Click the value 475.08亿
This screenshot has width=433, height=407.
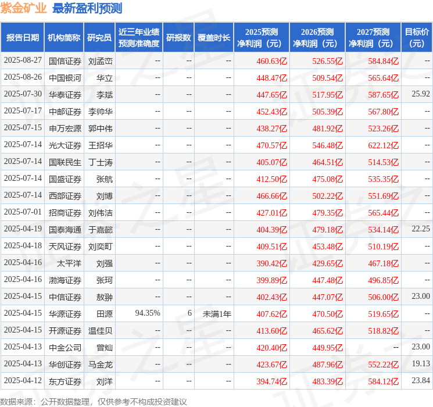click(x=328, y=179)
